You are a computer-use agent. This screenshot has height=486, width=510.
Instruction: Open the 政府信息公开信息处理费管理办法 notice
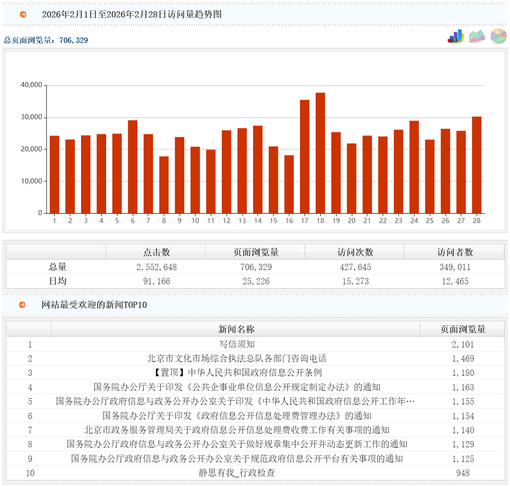[237, 416]
